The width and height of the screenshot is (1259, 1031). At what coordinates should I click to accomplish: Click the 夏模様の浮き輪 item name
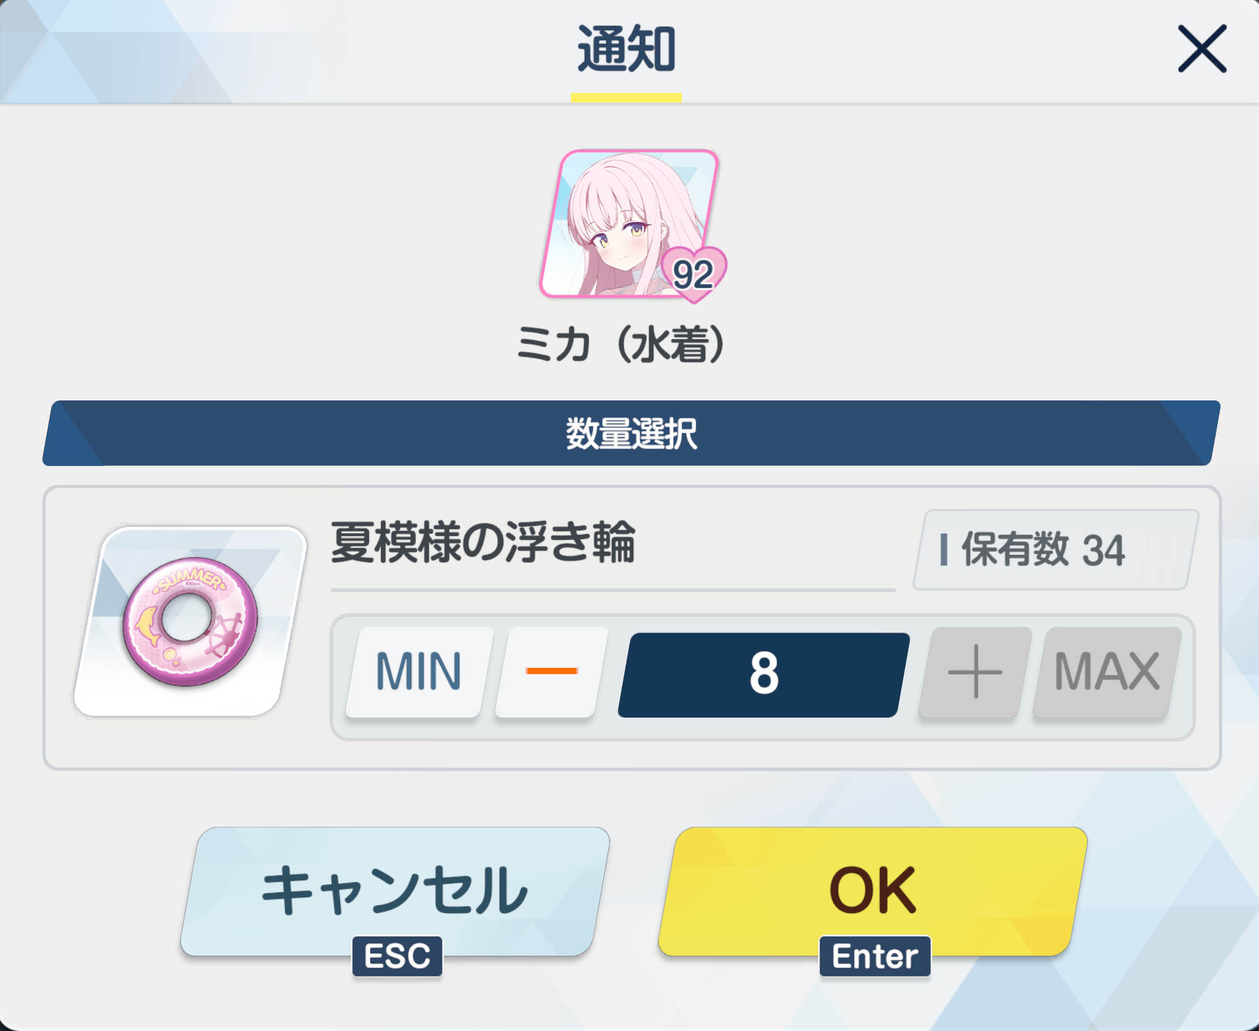click(x=483, y=542)
